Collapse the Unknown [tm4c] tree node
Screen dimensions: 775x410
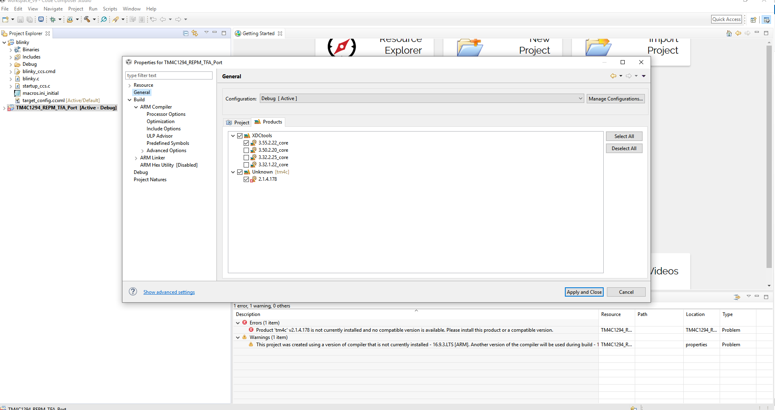(233, 172)
